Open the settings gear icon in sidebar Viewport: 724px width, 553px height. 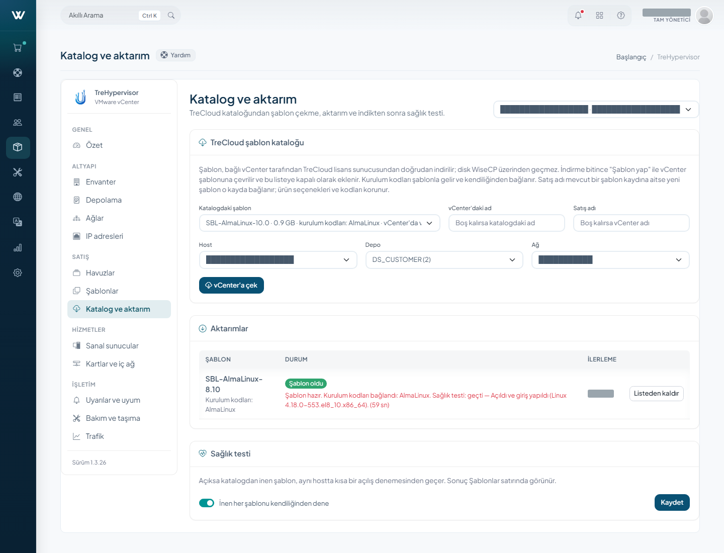(x=18, y=272)
